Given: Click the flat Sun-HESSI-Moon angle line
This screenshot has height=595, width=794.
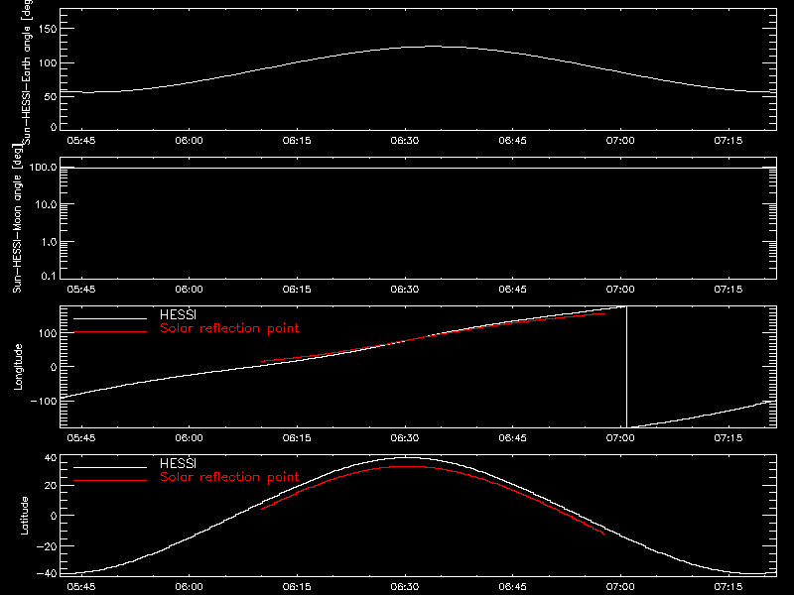Looking at the screenshot, I should click(418, 168).
